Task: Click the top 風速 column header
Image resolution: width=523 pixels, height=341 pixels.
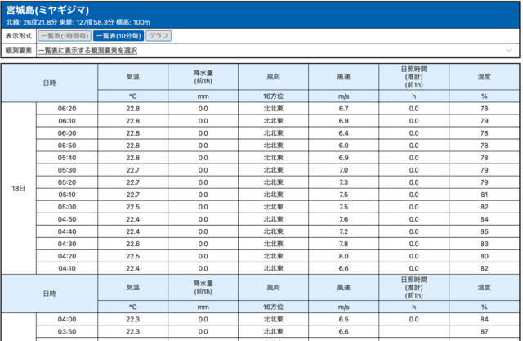Action: coord(343,77)
